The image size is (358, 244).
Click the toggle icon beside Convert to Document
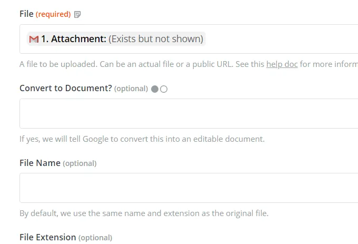point(159,89)
